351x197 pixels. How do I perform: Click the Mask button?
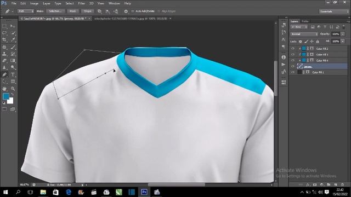click(72, 11)
